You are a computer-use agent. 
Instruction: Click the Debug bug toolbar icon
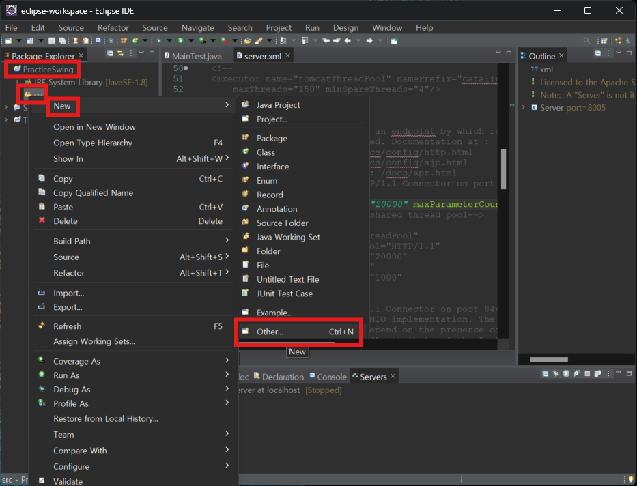tap(159, 40)
